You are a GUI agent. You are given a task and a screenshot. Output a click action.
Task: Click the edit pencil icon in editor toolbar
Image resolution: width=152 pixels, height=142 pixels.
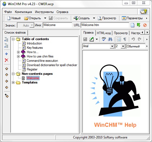(91, 39)
